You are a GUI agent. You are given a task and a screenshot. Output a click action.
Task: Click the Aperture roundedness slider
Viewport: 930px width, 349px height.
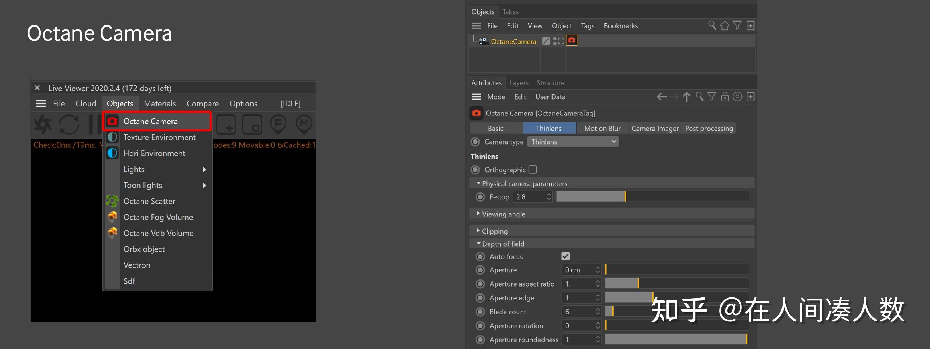pos(676,340)
